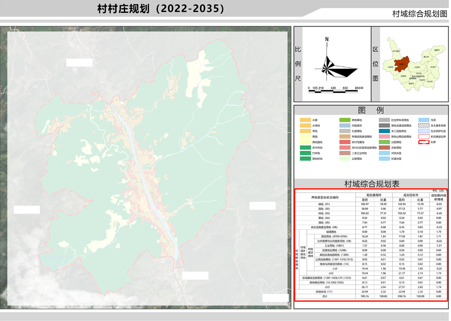Select the 二类工业用地 legend symbol
The height and width of the screenshot is (321, 451).
(x=344, y=152)
